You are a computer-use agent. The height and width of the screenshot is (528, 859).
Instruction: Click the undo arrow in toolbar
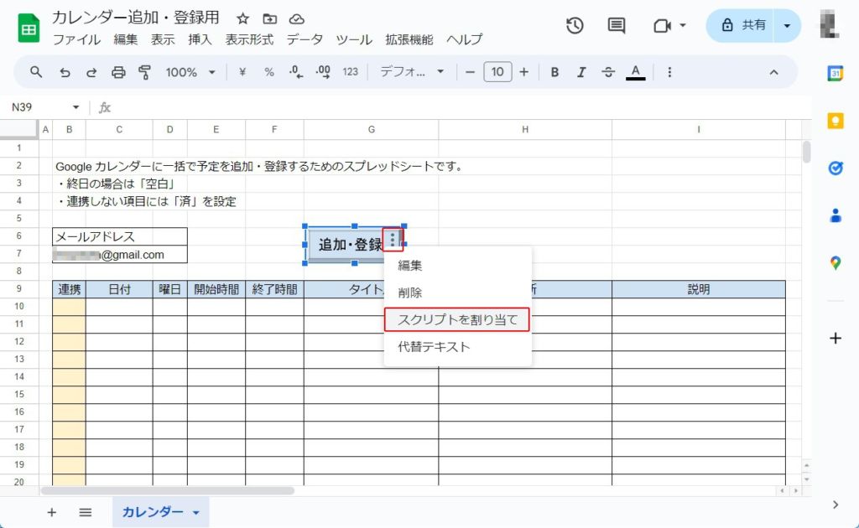(65, 72)
